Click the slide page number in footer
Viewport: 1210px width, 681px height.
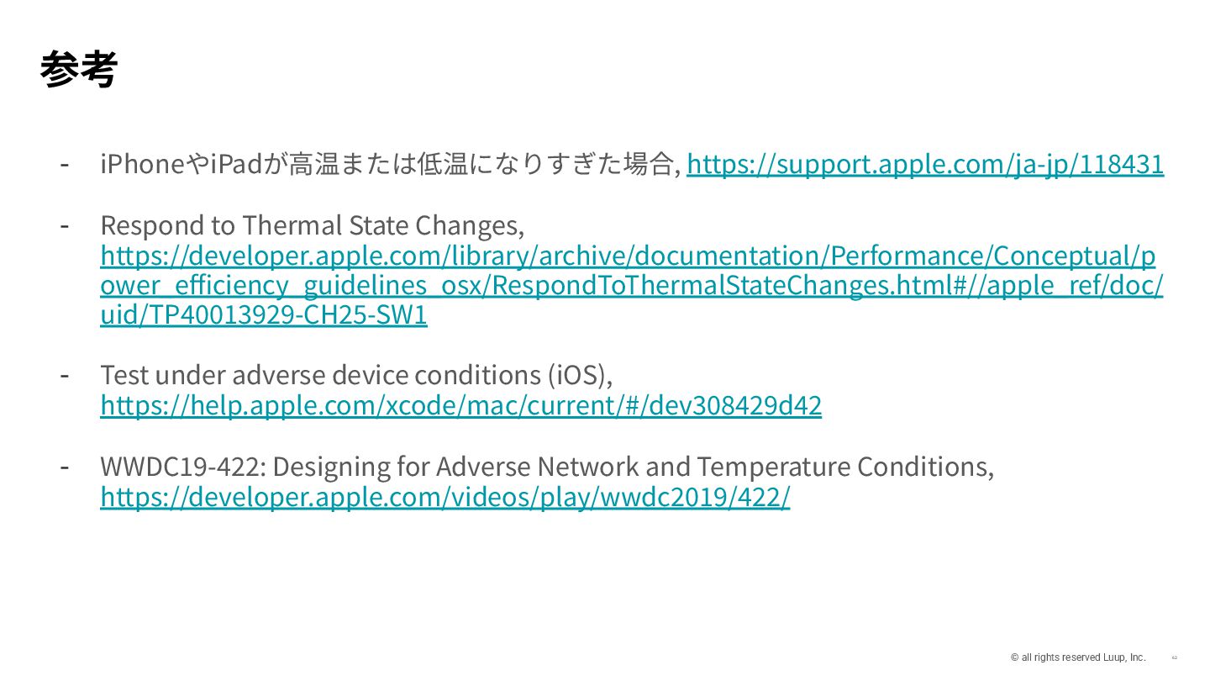pyautogui.click(x=1174, y=657)
